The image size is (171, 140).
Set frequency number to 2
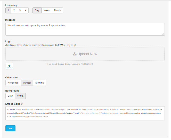[14, 10]
